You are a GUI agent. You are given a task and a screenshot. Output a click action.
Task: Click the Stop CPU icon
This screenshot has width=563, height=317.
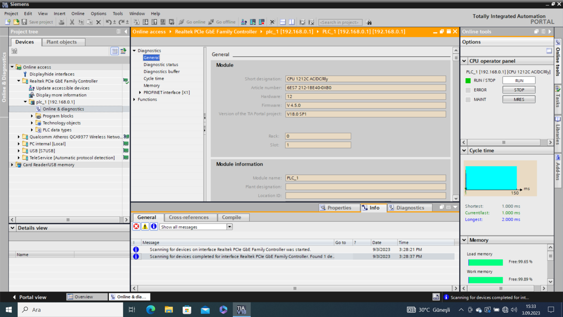[261, 22]
